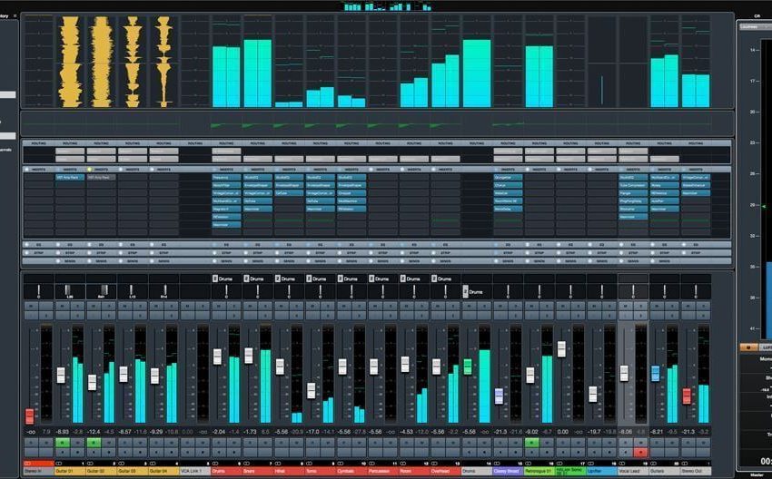Enable write automation on Stereo Out
772x479 pixels.
703,443
